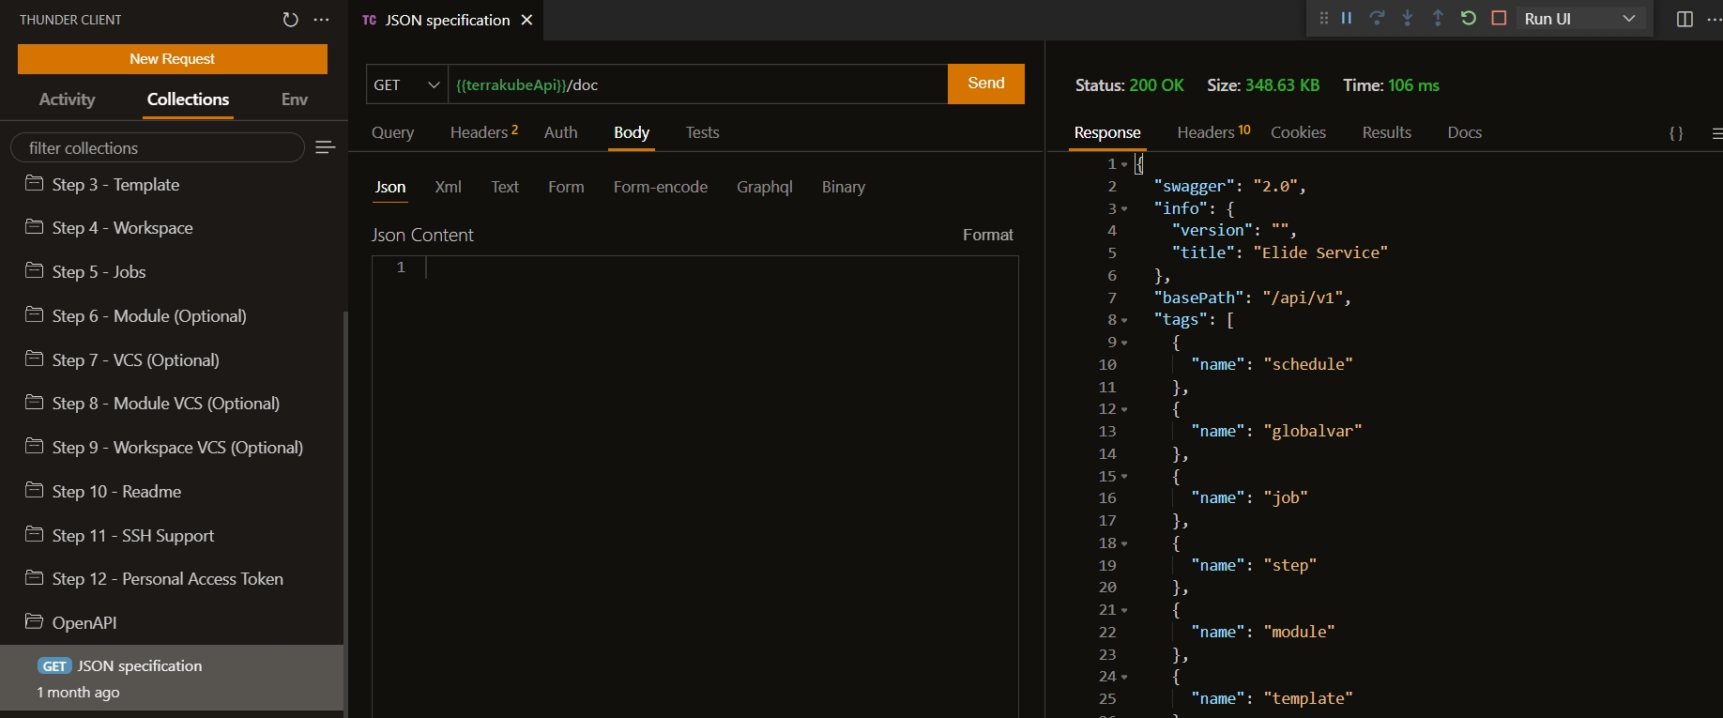Screen dimensions: 1723x718
Task: Open the response Cookies tab
Action: click(x=1298, y=132)
